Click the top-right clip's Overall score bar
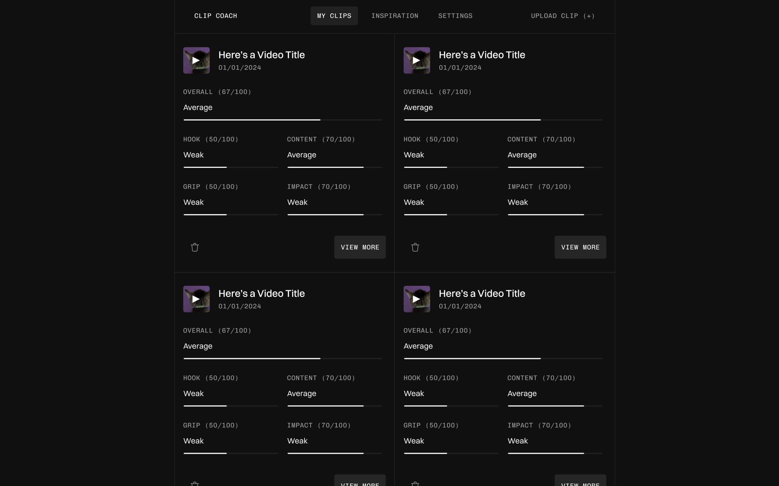The width and height of the screenshot is (779, 486). (x=503, y=120)
